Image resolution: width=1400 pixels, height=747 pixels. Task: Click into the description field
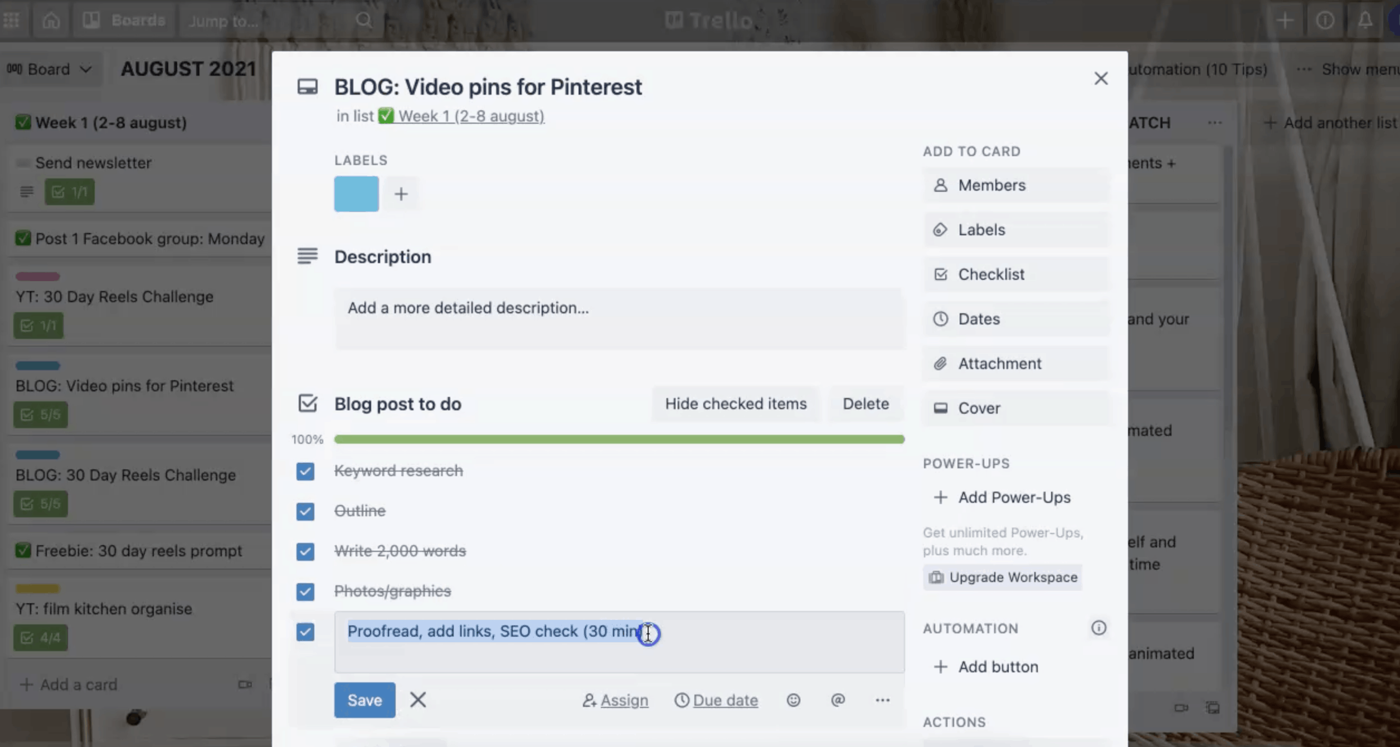click(x=619, y=319)
